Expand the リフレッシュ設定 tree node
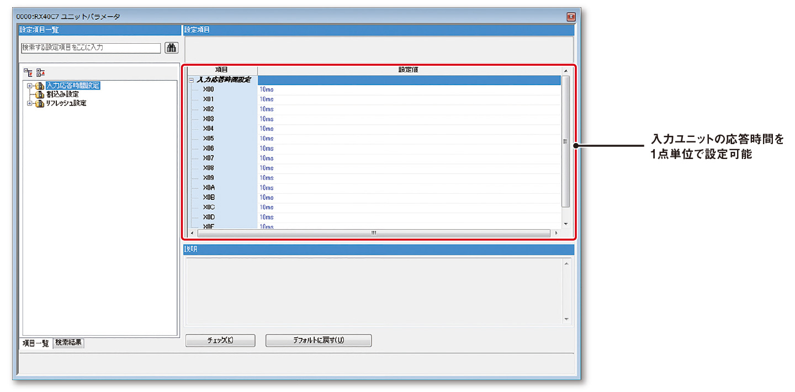 pyautogui.click(x=29, y=103)
